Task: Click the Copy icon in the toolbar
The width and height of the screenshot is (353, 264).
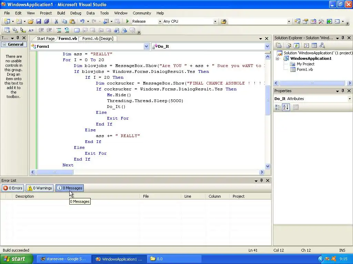Action: [64, 21]
